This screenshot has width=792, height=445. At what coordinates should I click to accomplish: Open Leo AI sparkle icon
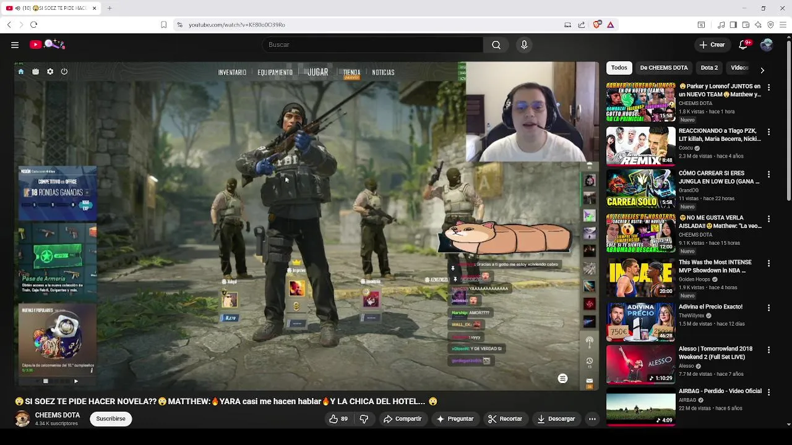click(x=758, y=25)
